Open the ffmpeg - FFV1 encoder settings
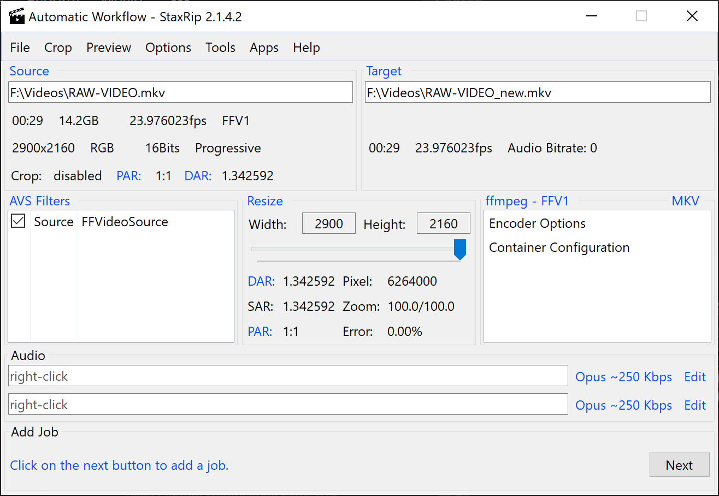 click(527, 201)
